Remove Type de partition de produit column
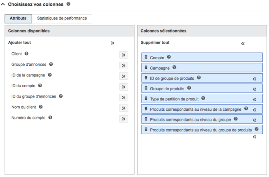Image resolution: width=269 pixels, height=177 pixels. (254, 99)
